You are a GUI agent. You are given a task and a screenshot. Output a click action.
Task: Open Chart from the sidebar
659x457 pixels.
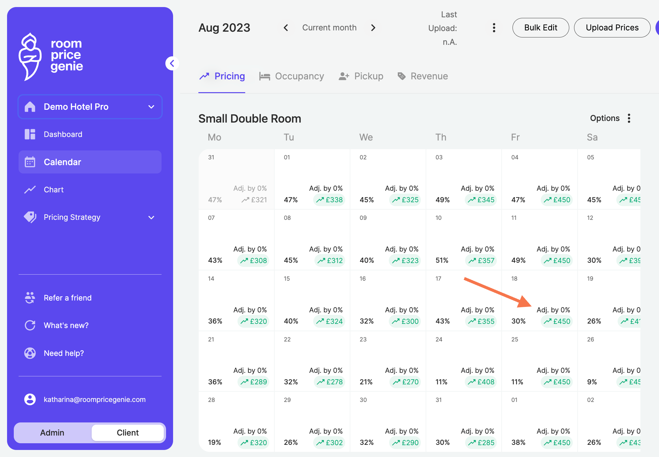[x=90, y=189]
